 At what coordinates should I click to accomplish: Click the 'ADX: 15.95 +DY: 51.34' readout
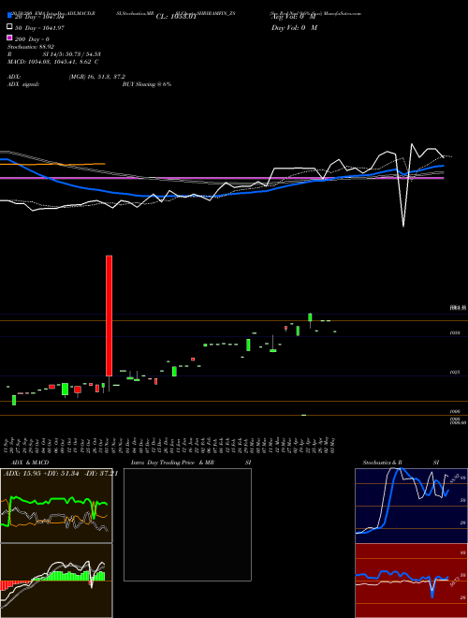pos(43,474)
